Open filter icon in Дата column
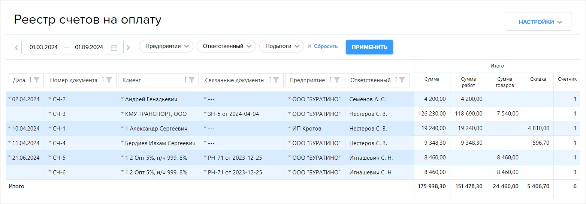This screenshot has width=586, height=204. [x=36, y=80]
